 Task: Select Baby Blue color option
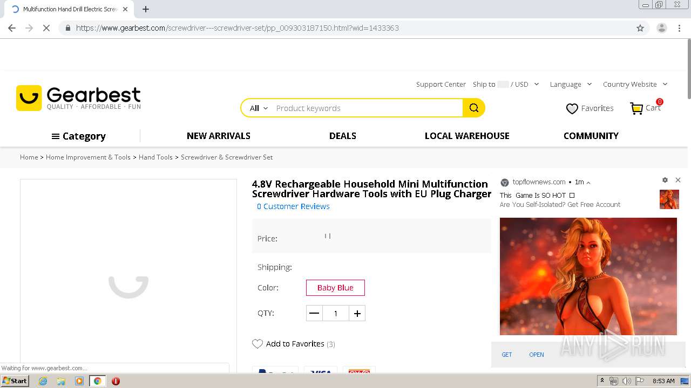335,288
